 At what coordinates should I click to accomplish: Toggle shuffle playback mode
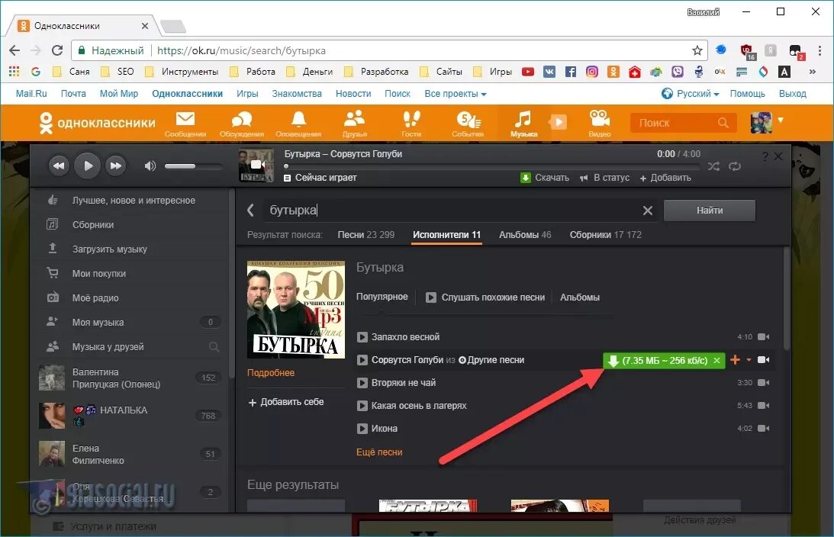click(713, 166)
